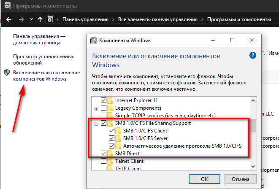Screen dimensions: 279x189
Task: Click the Отмена button
Action: [241, 179]
